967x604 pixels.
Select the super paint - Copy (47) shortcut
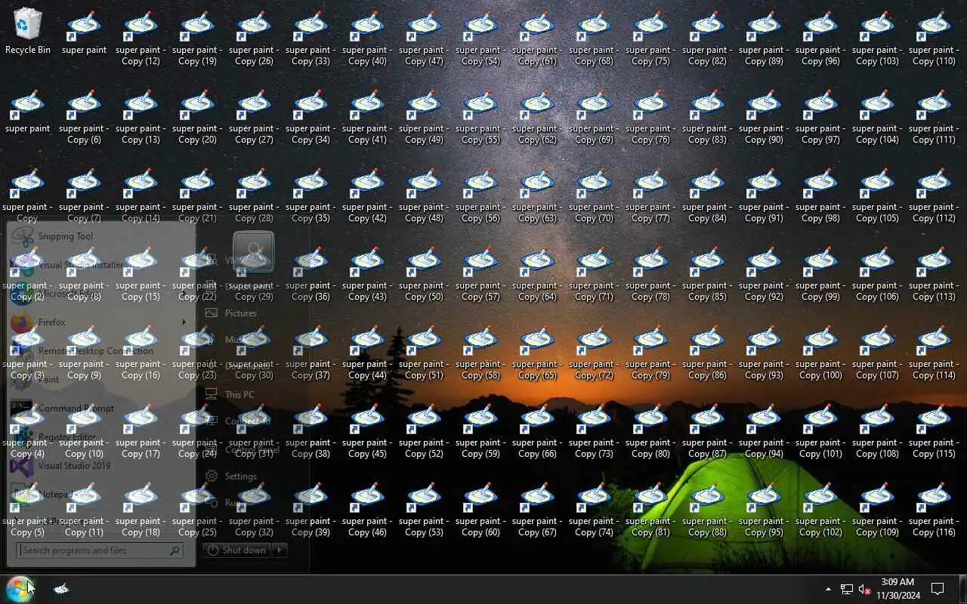click(x=424, y=39)
